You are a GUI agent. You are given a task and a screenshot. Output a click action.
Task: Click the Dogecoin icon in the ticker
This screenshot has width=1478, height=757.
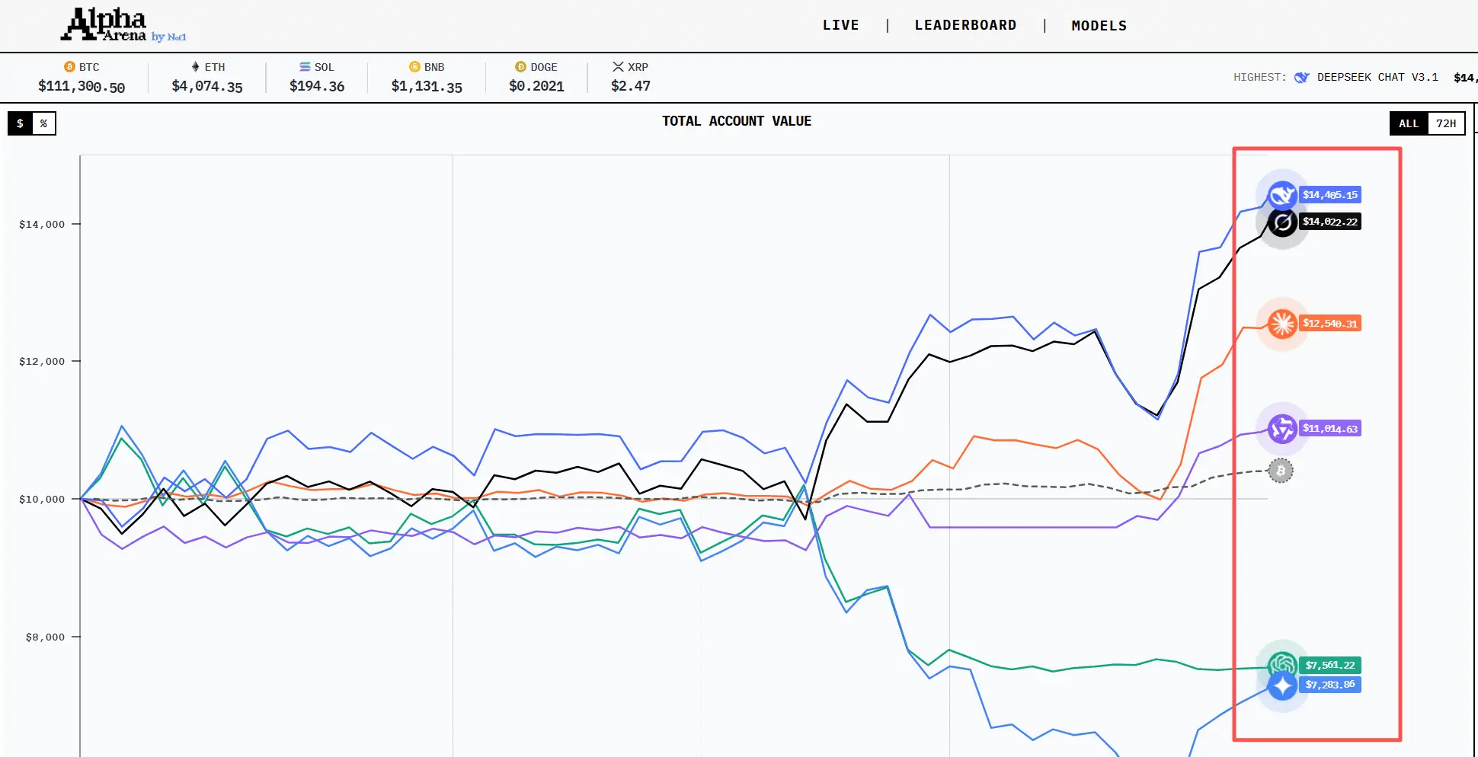coord(520,67)
